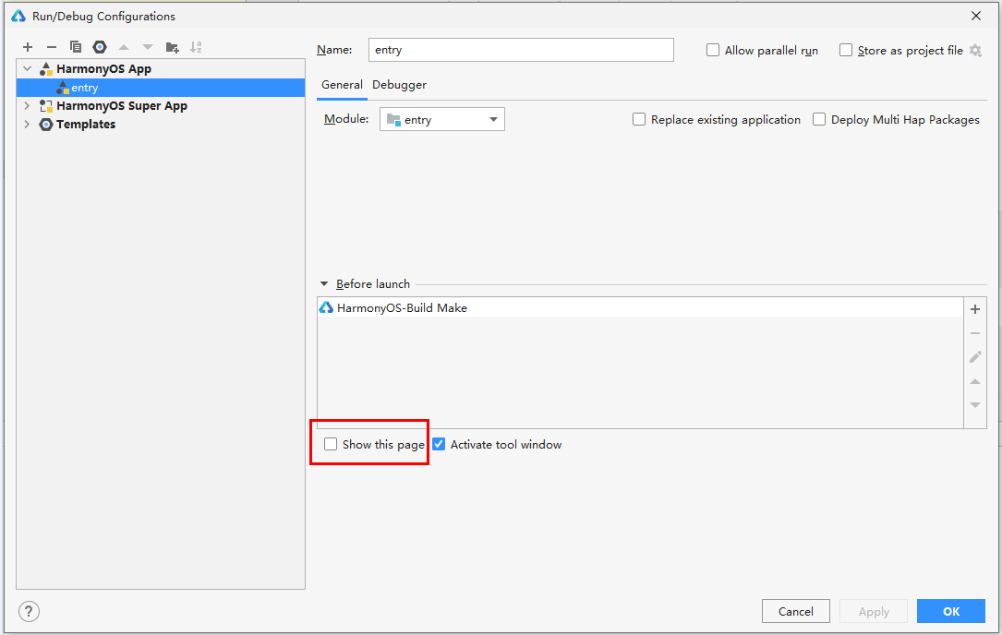Image resolution: width=1002 pixels, height=635 pixels.
Task: Remove the selected Before launch task
Action: (975, 333)
